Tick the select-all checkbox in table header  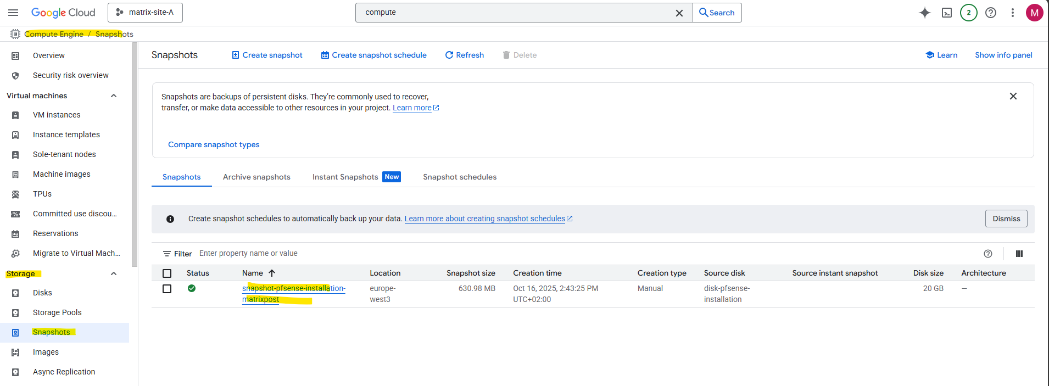pos(167,273)
